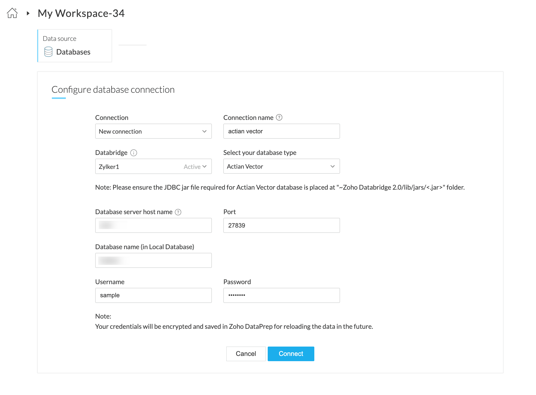Image resolution: width=536 pixels, height=395 pixels.
Task: Open the database type dropdown
Action: [281, 166]
